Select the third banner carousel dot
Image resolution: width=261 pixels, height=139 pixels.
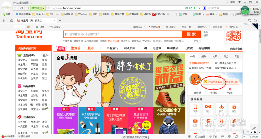[103, 103]
